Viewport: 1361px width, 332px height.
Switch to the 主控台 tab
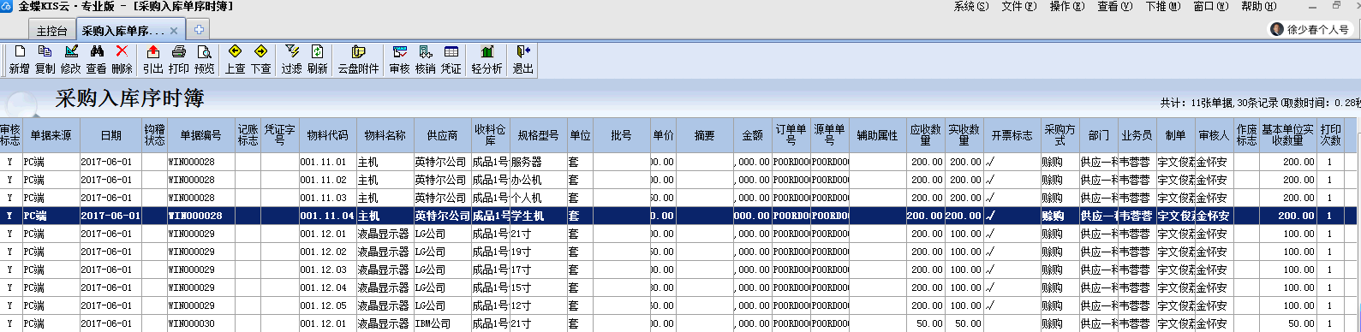point(51,31)
